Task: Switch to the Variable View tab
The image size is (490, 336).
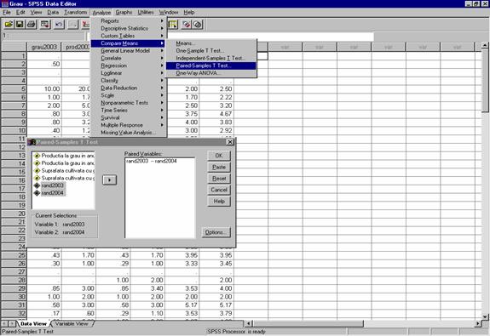Action: pyautogui.click(x=72, y=324)
